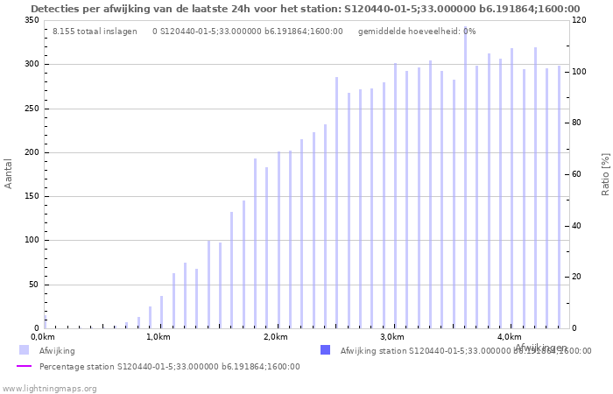Click the '1,0km' x-axis label
613x394 pixels.
pyautogui.click(x=159, y=337)
